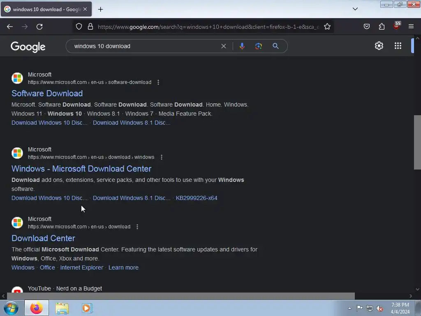
Task: Click the scroll right arrow on horizontal scrollbar
Action: pyautogui.click(x=411, y=296)
